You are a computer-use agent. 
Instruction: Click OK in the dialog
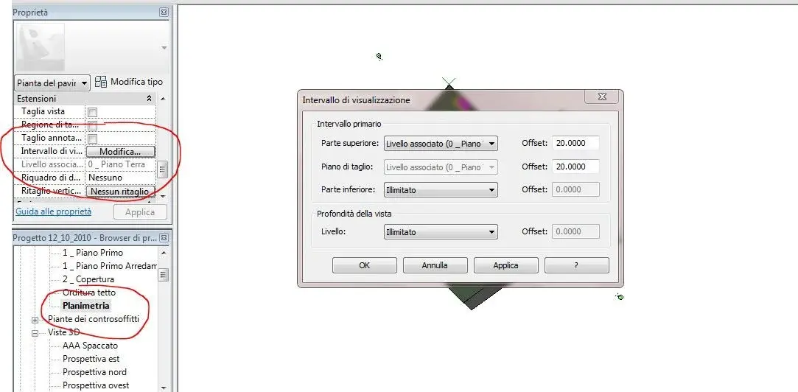365,265
